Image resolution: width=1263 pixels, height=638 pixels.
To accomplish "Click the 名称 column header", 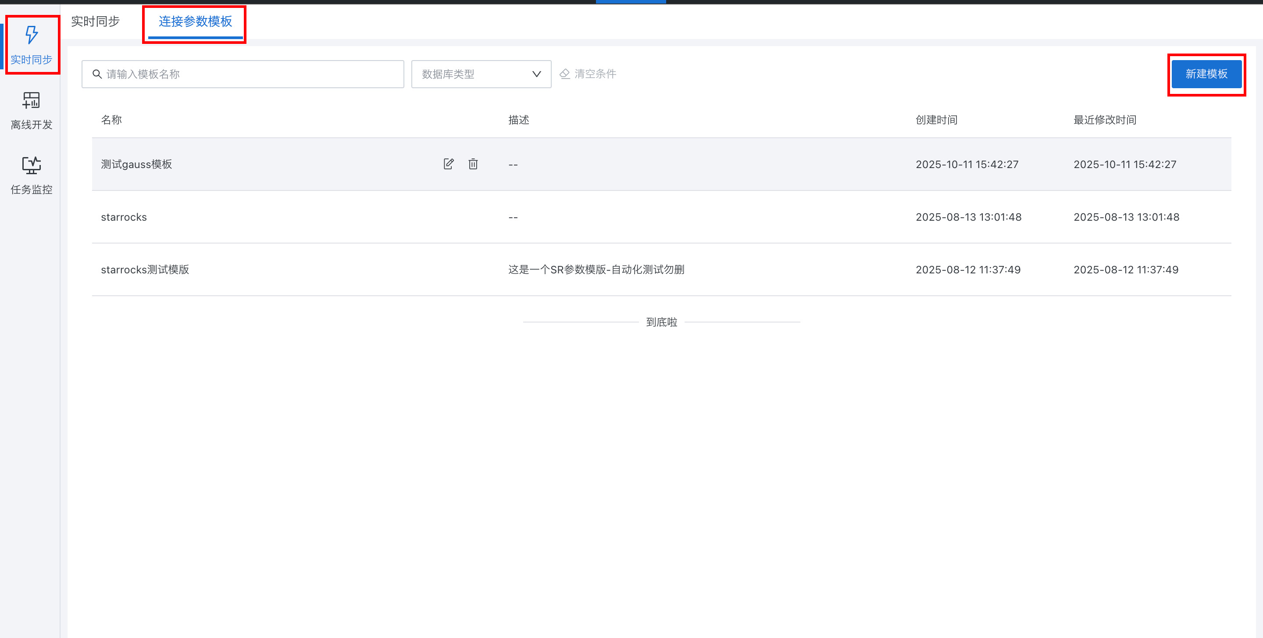I will click(111, 120).
